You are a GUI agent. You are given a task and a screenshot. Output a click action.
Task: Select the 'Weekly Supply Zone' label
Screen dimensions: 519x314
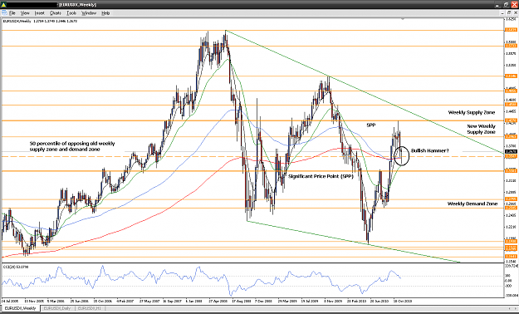coord(472,112)
